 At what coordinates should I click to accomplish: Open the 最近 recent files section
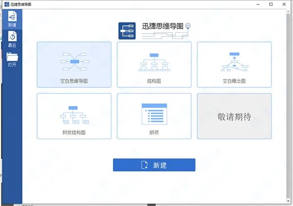(x=12, y=39)
